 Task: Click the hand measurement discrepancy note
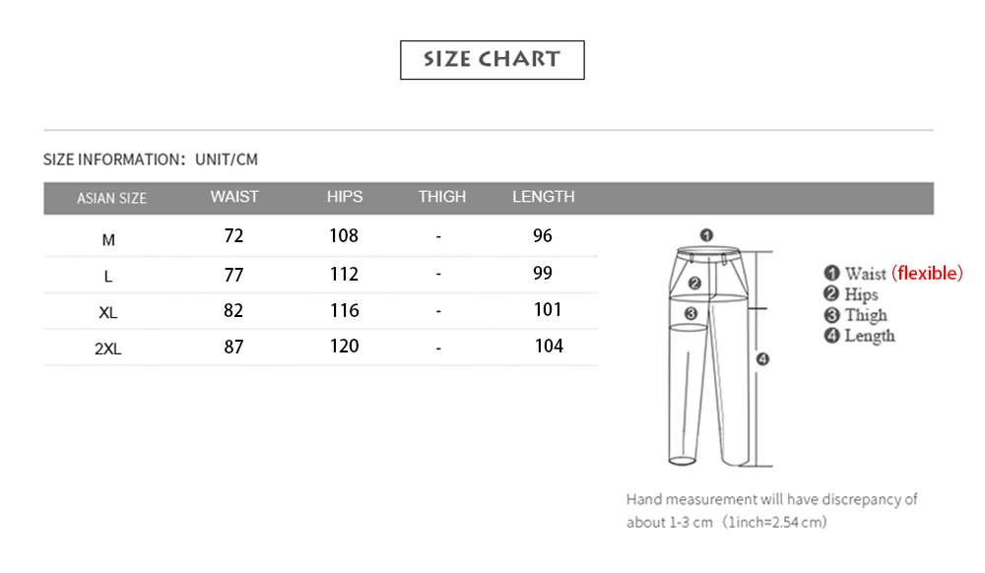point(771,510)
